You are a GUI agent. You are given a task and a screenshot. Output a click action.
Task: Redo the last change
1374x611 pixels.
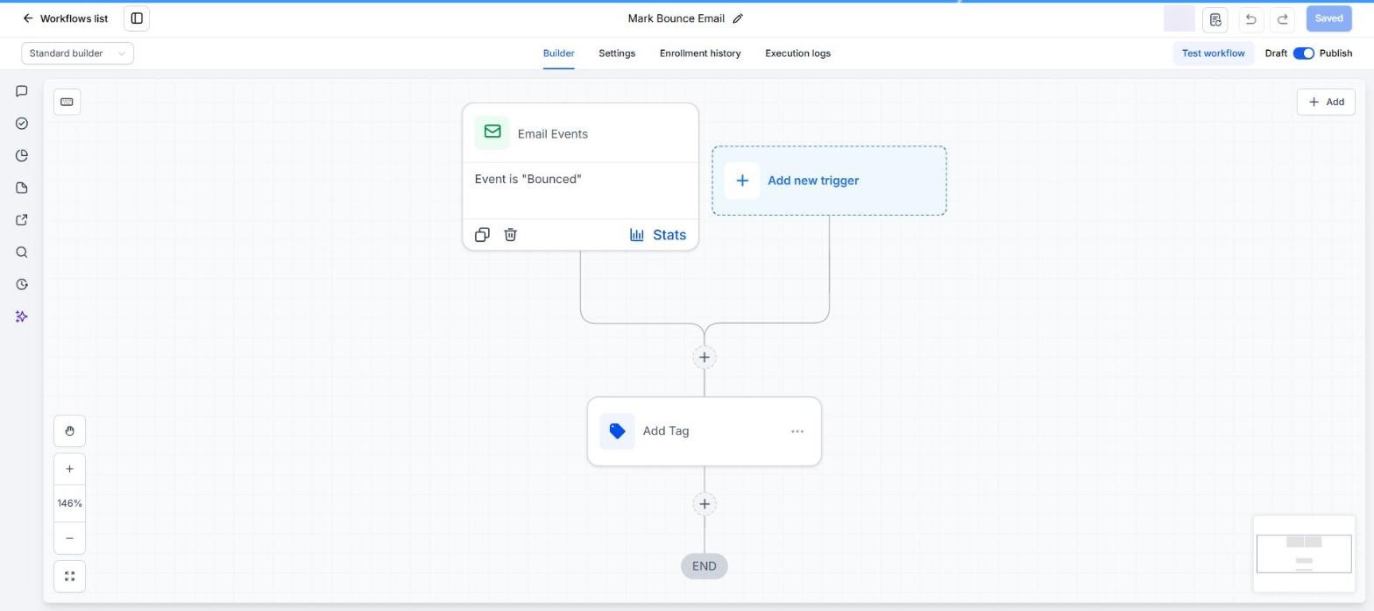click(x=1283, y=19)
